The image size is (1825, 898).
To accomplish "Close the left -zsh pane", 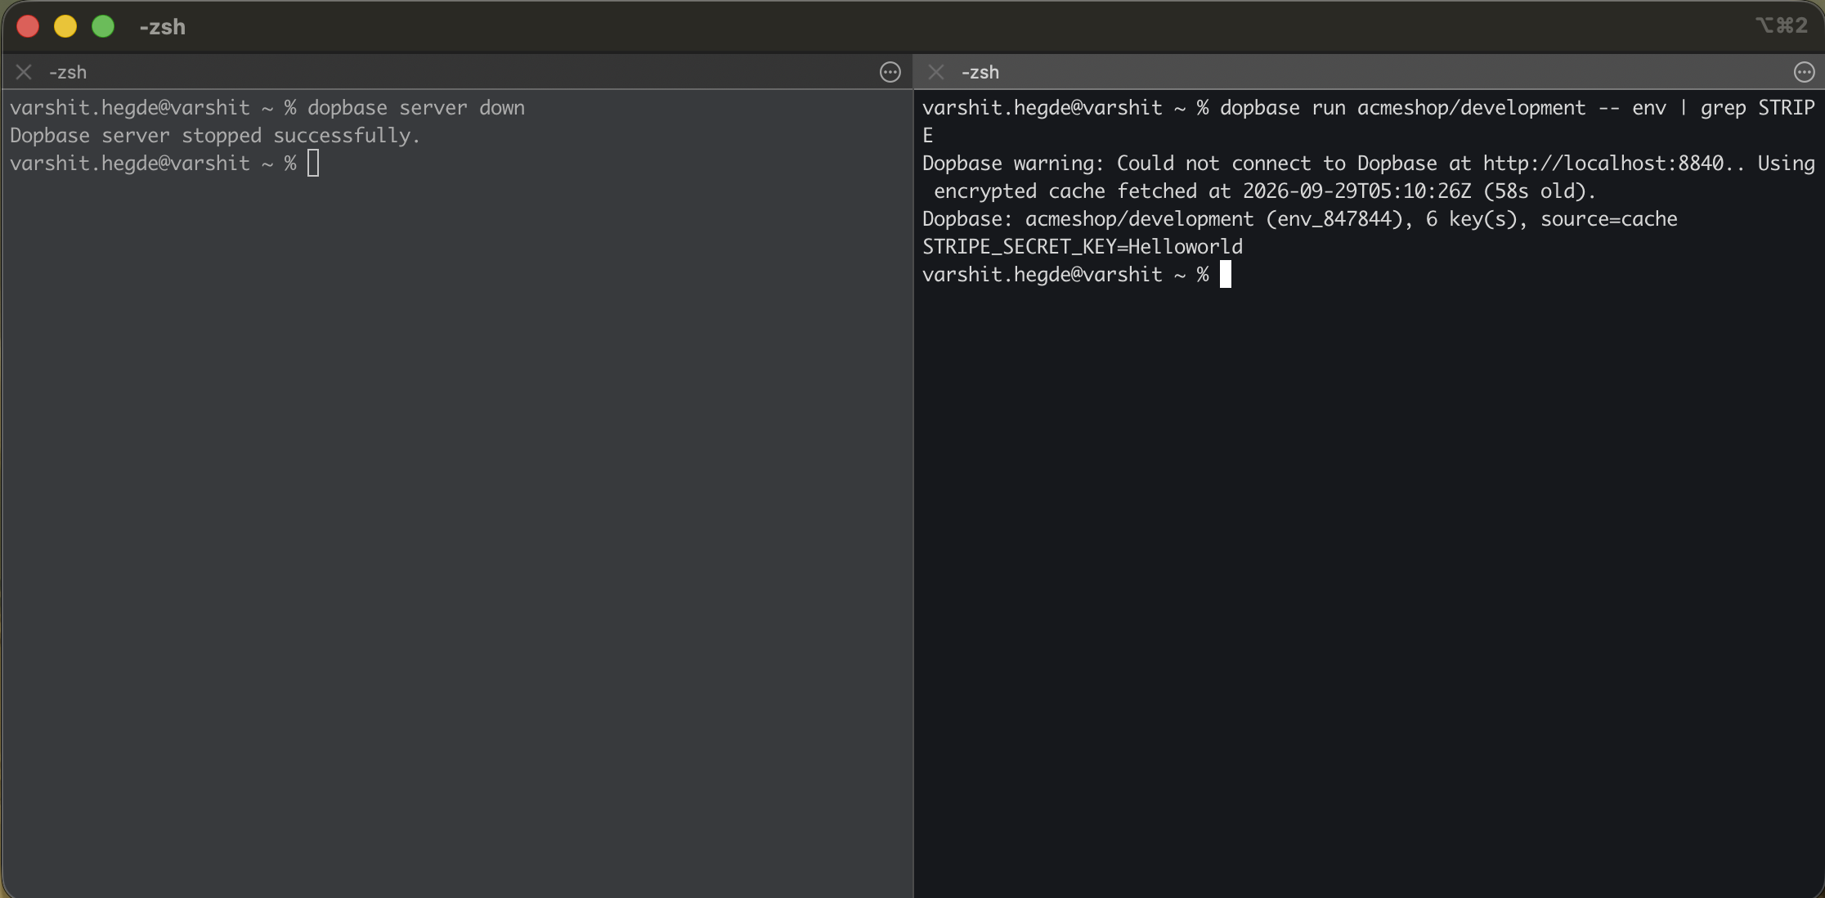I will pos(24,72).
